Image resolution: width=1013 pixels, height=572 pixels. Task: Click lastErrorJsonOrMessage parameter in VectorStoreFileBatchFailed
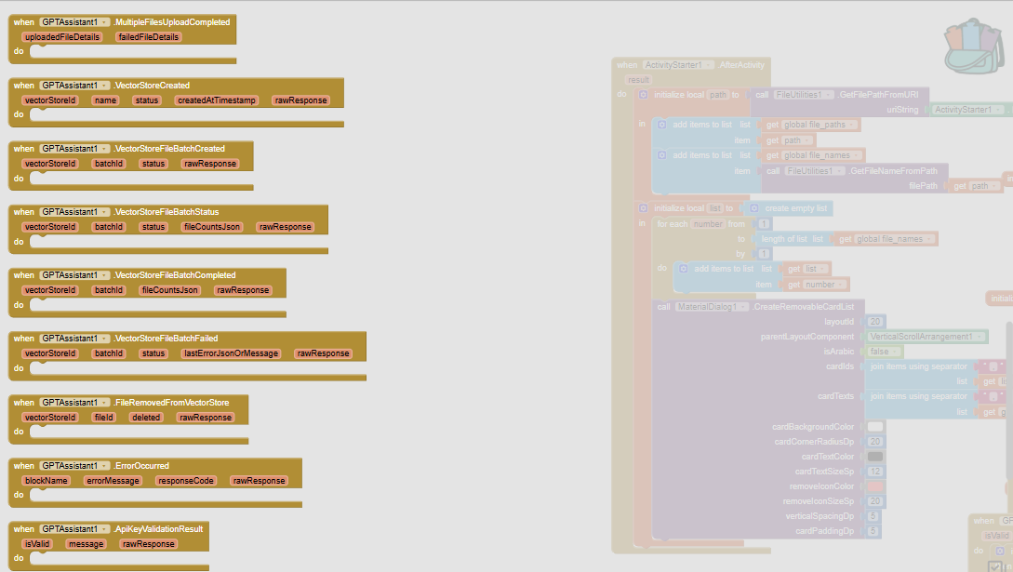click(232, 353)
